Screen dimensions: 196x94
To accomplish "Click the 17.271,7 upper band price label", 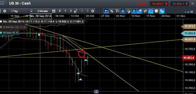I will click(188, 26).
